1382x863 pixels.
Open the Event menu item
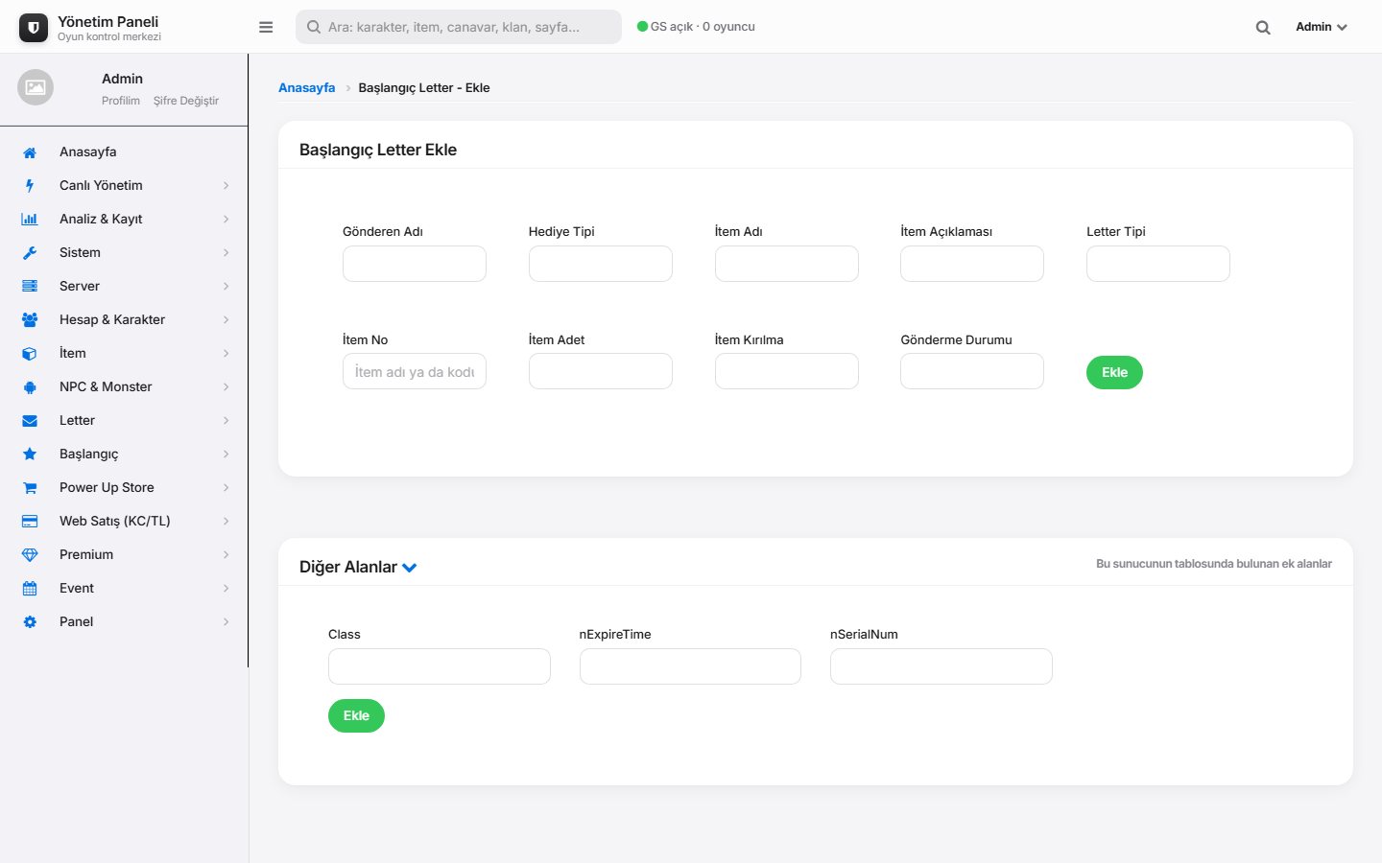point(125,589)
